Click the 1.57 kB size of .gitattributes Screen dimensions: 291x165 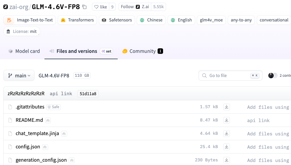click(209, 107)
